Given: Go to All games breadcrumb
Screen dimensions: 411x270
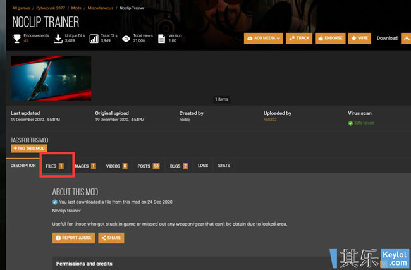Looking at the screenshot, I should pyautogui.click(x=21, y=8).
